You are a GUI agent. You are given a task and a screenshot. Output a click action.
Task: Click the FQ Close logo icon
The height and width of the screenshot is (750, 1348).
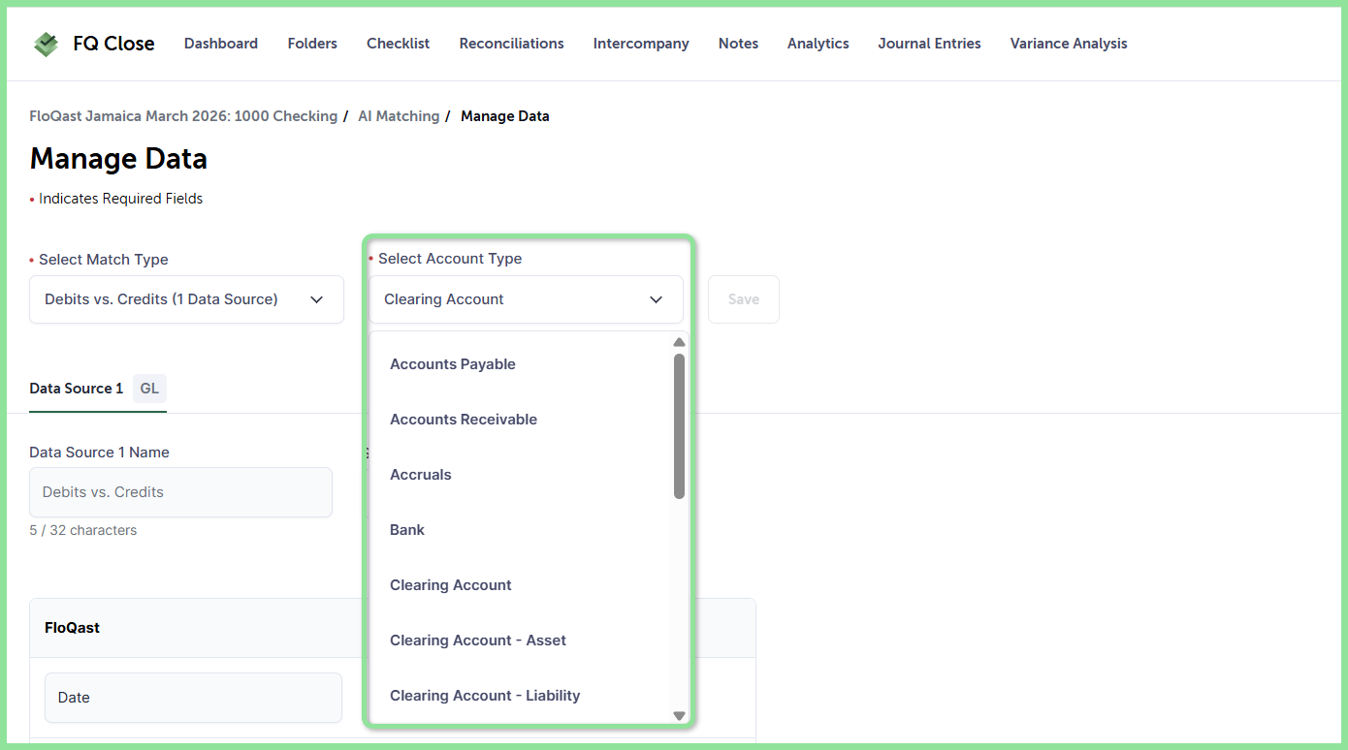pos(46,44)
